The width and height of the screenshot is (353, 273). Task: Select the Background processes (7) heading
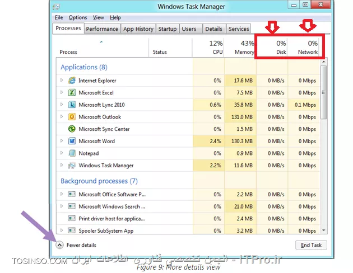[x=99, y=181]
